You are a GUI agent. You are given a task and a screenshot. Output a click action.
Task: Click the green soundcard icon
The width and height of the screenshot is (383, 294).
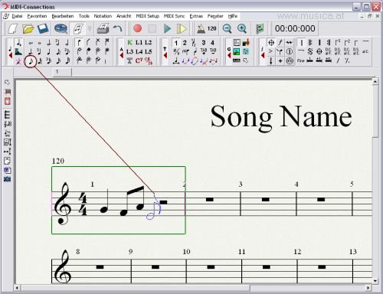[x=260, y=28]
